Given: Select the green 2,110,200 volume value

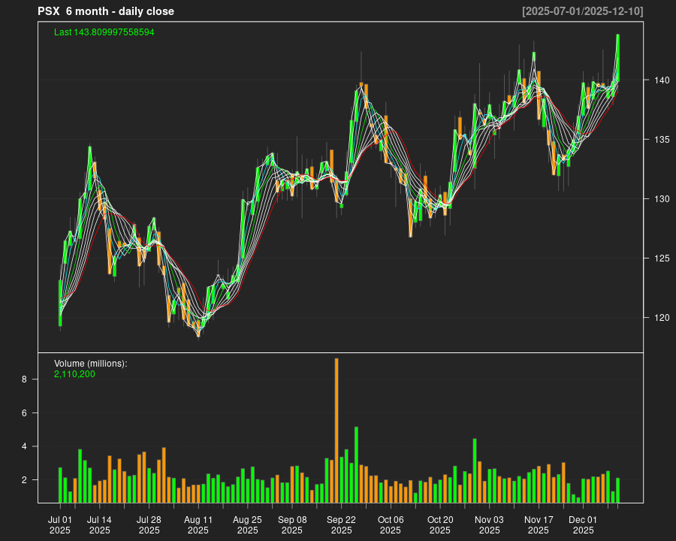Looking at the screenshot, I should tap(74, 373).
